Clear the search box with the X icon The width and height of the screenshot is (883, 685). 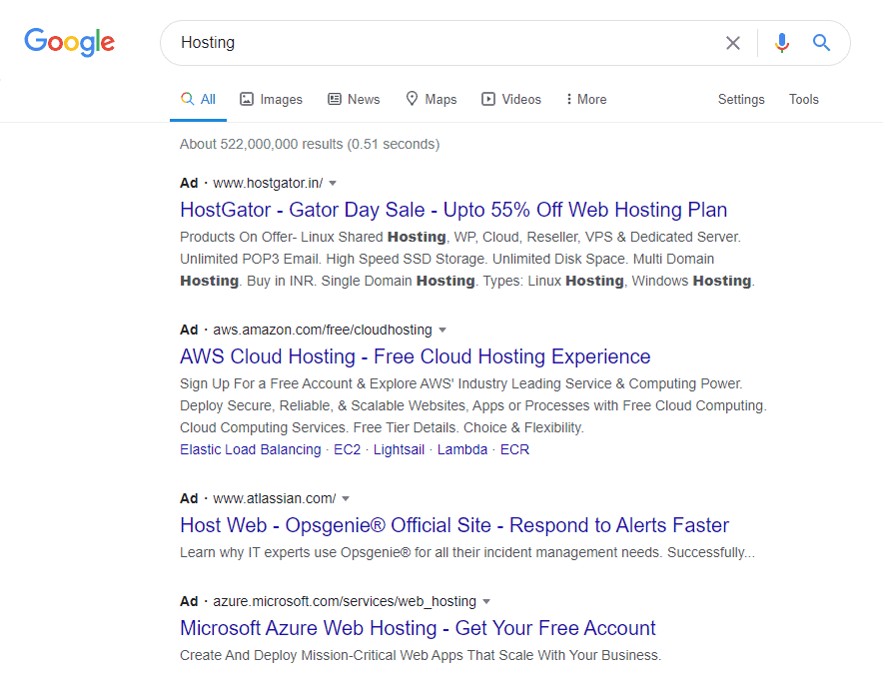tap(732, 43)
